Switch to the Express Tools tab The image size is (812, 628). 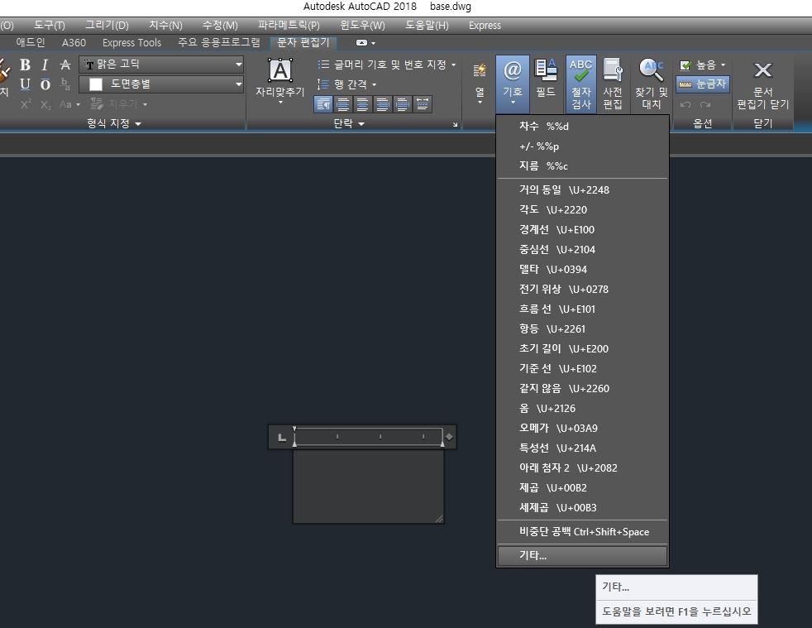click(x=131, y=42)
